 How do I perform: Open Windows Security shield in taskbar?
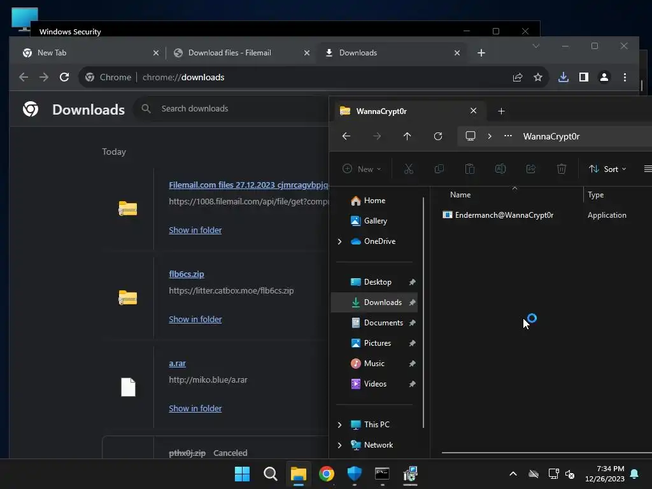tap(354, 474)
